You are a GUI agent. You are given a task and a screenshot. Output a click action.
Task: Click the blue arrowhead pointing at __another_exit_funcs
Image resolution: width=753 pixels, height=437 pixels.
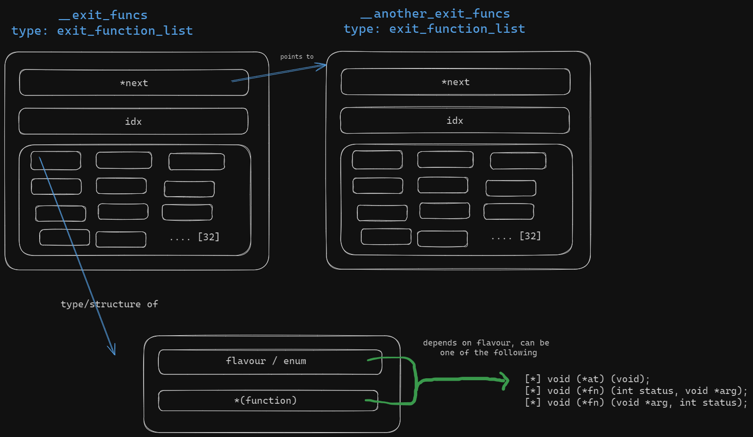pyautogui.click(x=323, y=66)
